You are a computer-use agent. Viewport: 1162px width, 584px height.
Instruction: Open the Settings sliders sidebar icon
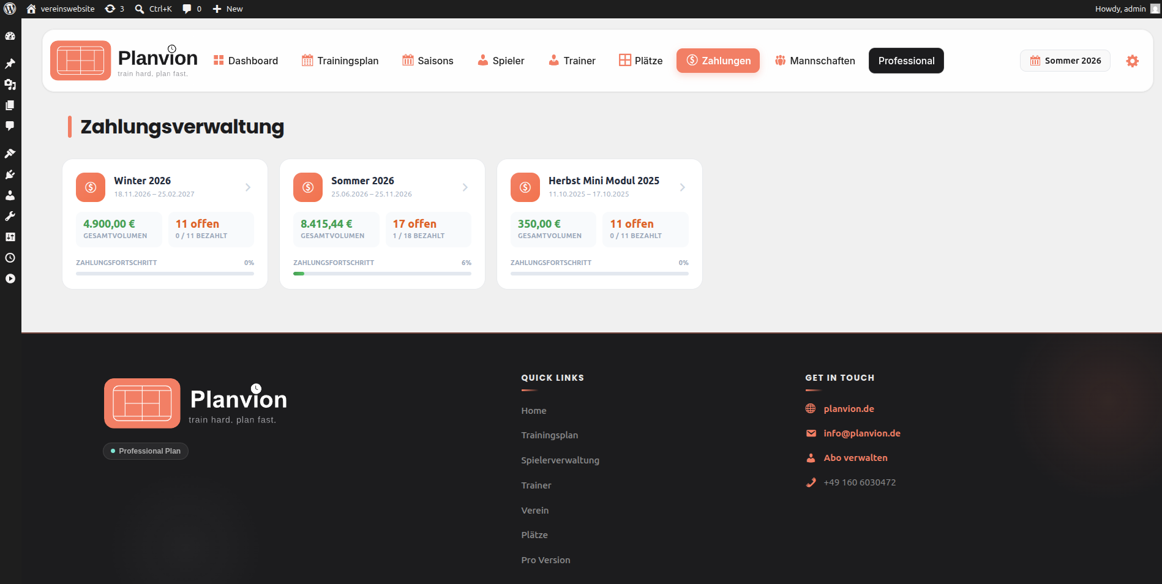10,237
